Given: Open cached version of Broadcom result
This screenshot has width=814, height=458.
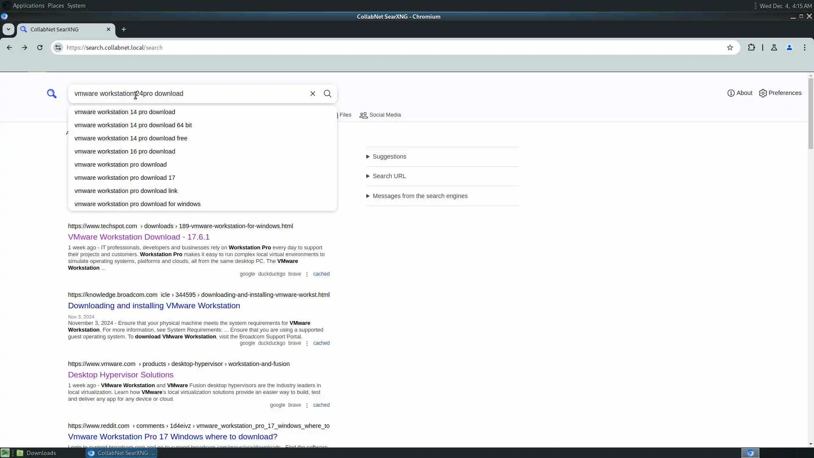Looking at the screenshot, I should point(321,343).
